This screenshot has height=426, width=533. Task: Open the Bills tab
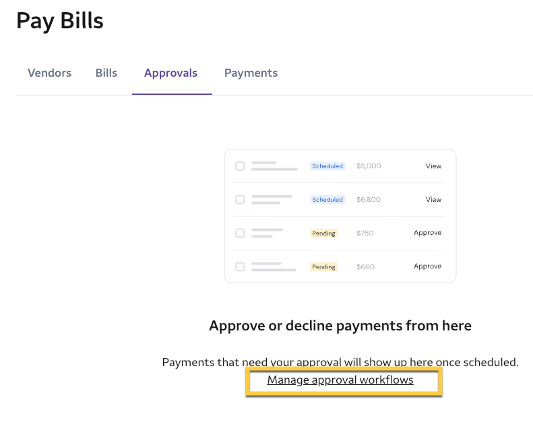tap(106, 73)
